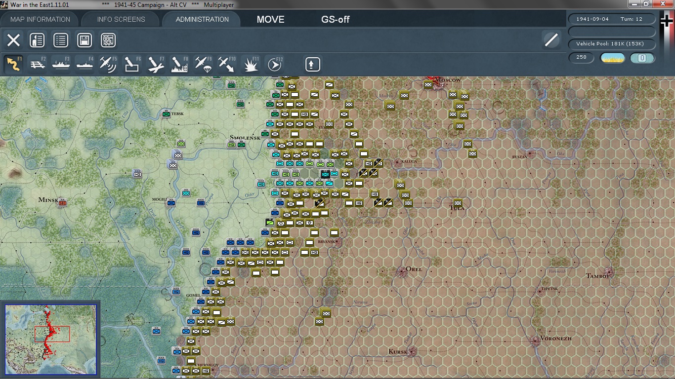Select Rail Move mode (F2) icon

click(38, 65)
